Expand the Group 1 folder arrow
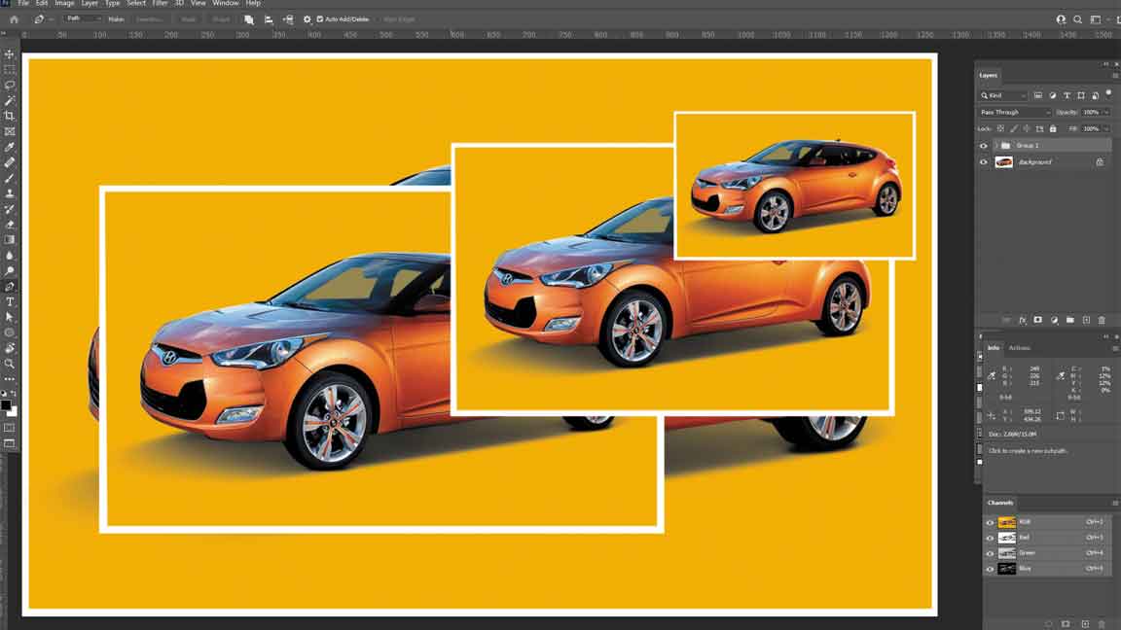1121x630 pixels. (995, 146)
